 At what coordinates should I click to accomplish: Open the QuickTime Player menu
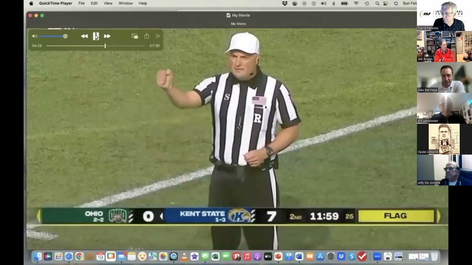[x=56, y=3]
